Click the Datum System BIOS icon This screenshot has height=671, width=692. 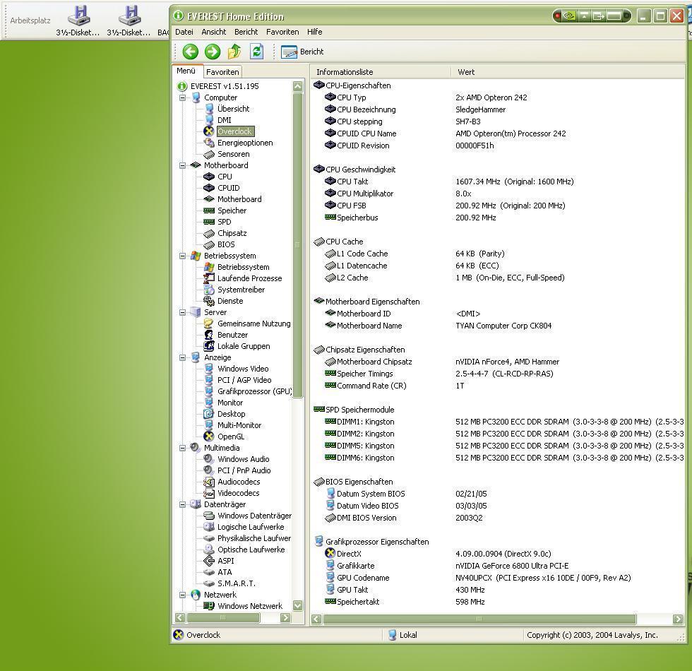(x=330, y=493)
